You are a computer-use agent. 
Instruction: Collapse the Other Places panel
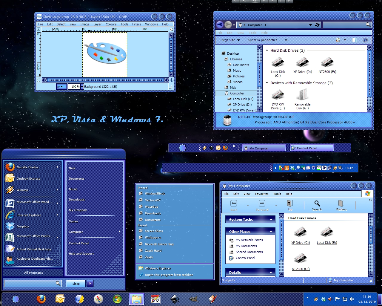[x=271, y=232]
